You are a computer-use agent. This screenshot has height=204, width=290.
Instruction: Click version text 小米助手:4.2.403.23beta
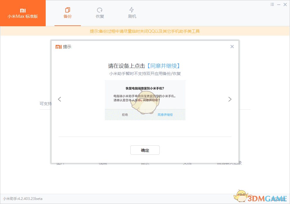click(x=23, y=199)
